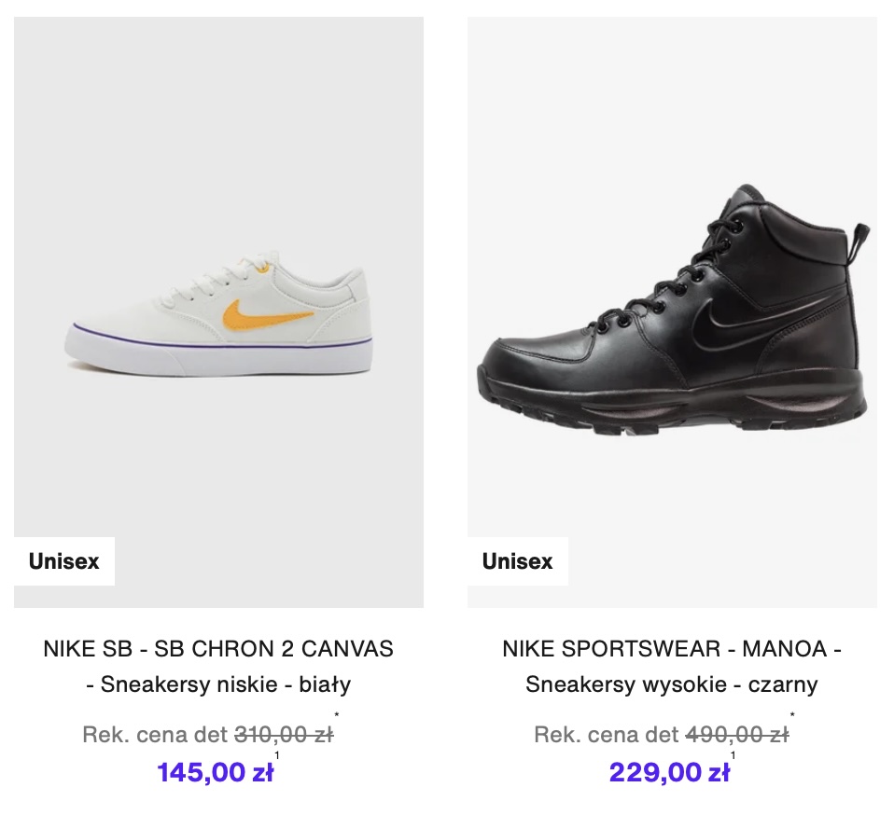
Task: Click the Unisex badge on the white sneaker
Action: click(63, 561)
